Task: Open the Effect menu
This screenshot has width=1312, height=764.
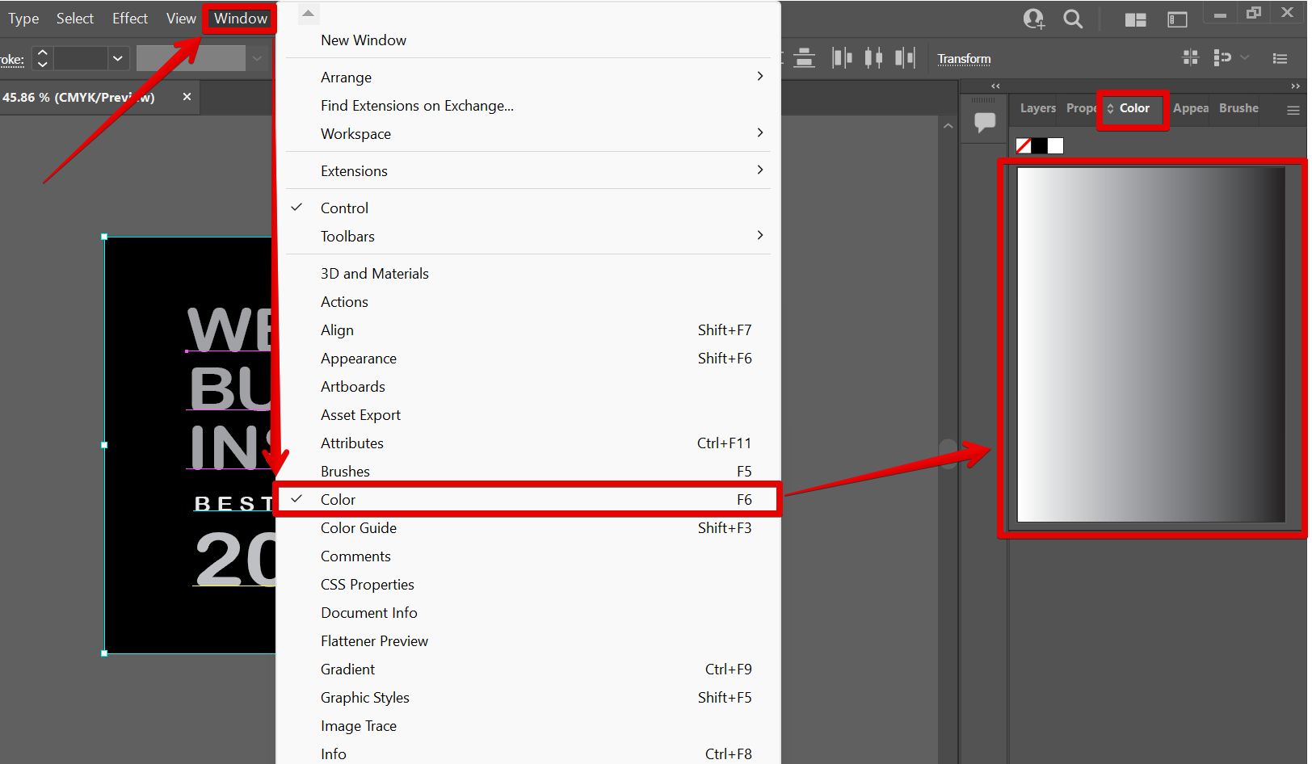Action: click(x=129, y=18)
